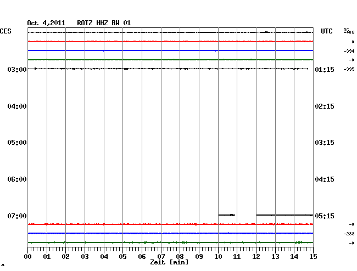Click the 'UTC' label at top right
Image resolution: width=357 pixels, height=271 pixels.
[327, 31]
